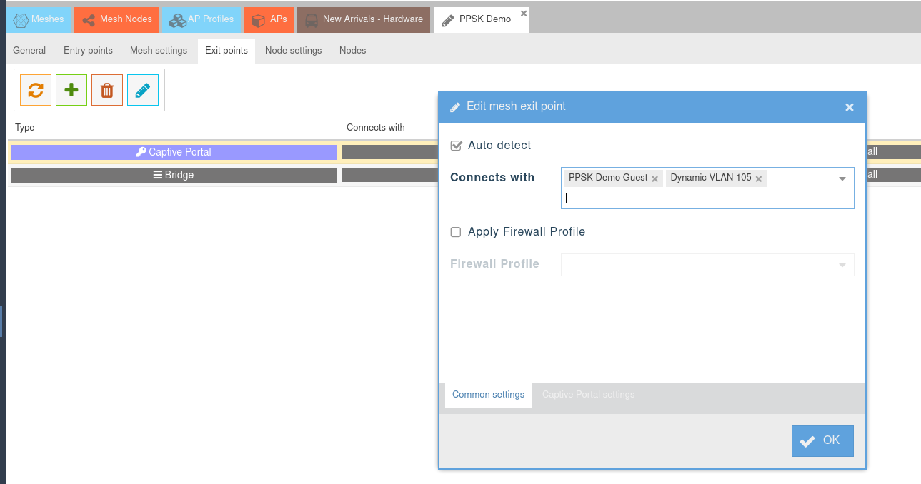
Task: Open the Mesh Nodes top tab
Action: 117,19
